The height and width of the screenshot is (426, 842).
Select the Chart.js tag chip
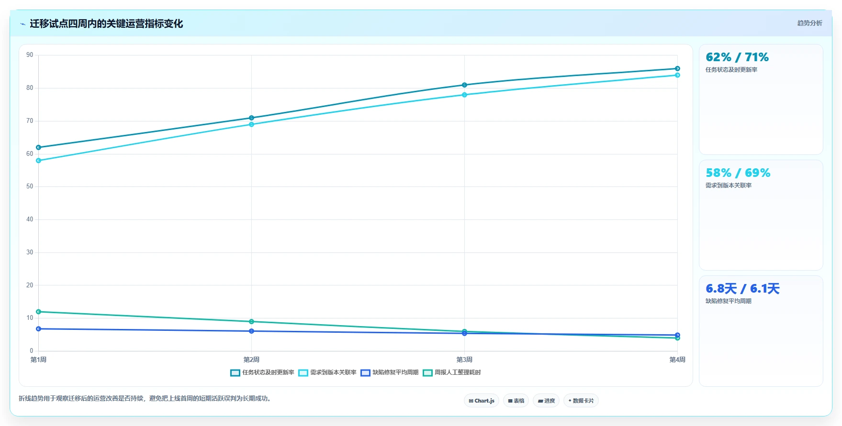(x=482, y=401)
